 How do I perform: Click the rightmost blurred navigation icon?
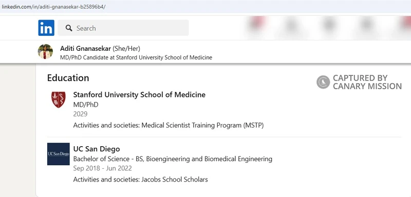coord(406,24)
